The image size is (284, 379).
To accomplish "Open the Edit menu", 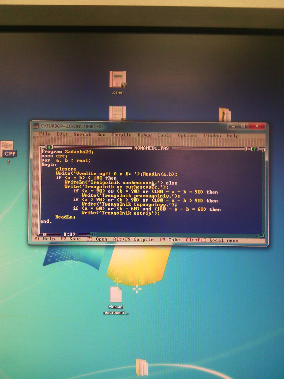I will pyautogui.click(x=62, y=134).
